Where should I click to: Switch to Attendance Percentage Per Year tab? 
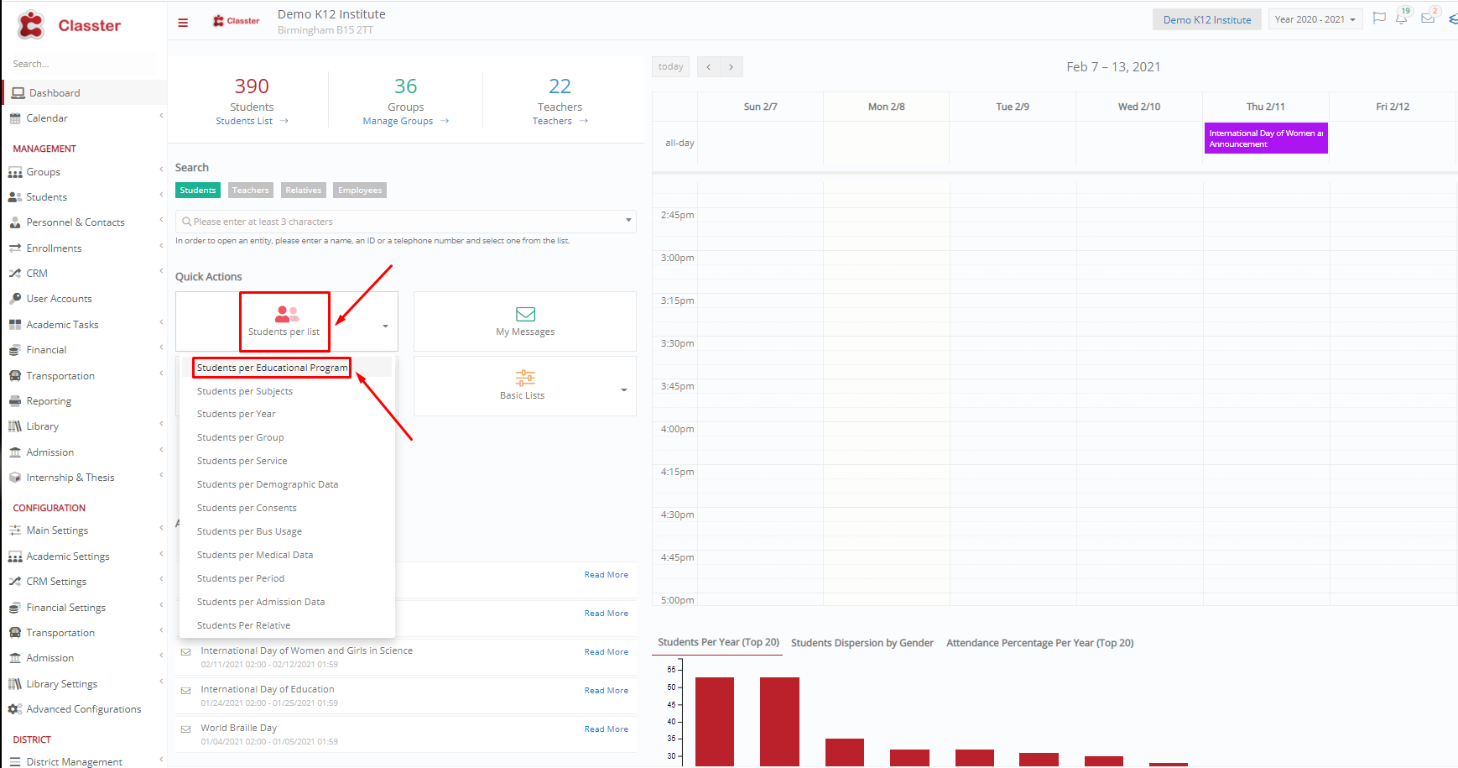(1040, 643)
